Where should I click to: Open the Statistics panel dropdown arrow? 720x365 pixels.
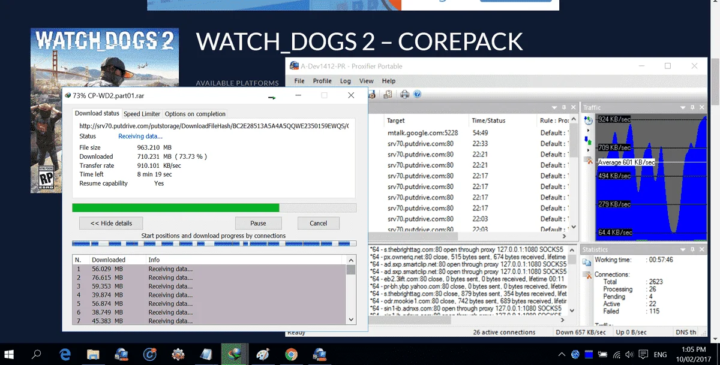tap(683, 249)
